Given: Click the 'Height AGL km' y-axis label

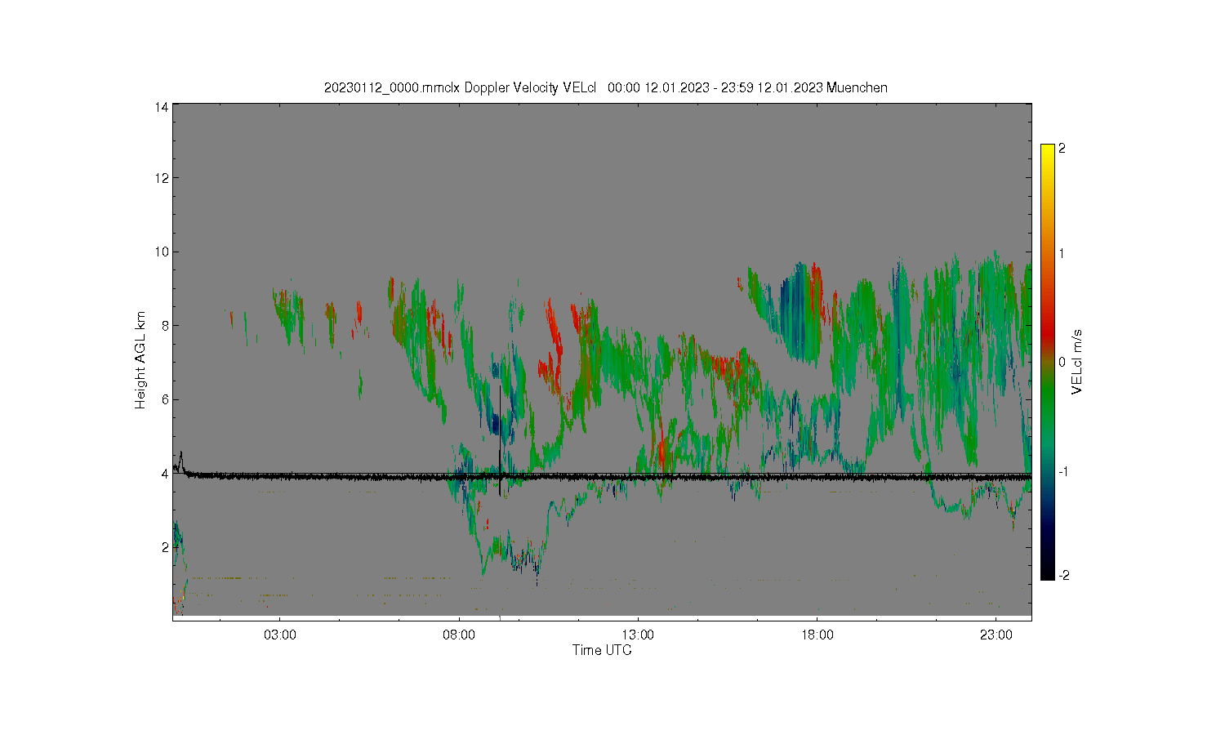Looking at the screenshot, I should 140,360.
